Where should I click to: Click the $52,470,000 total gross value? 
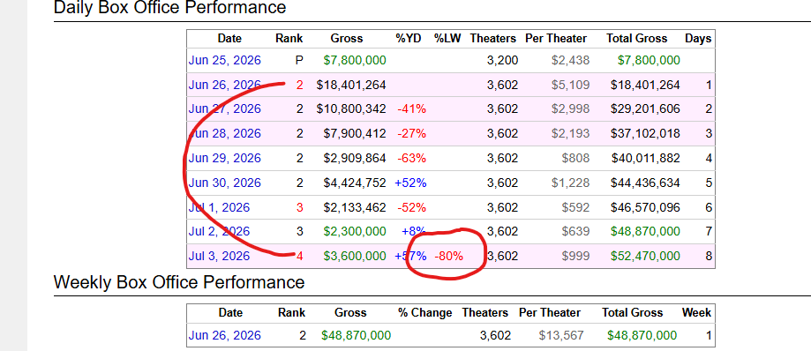[x=645, y=256]
